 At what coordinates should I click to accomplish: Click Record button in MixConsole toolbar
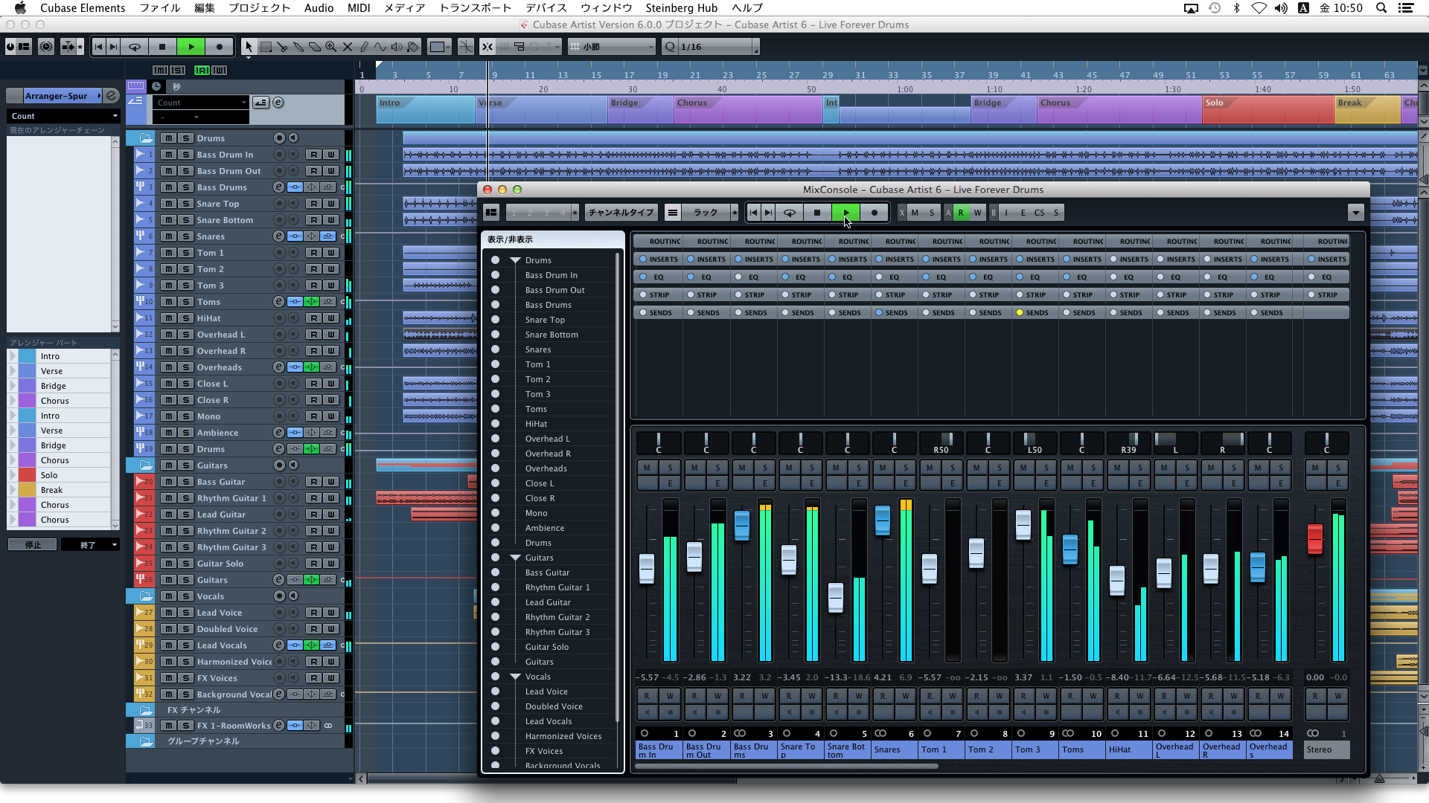tap(875, 213)
